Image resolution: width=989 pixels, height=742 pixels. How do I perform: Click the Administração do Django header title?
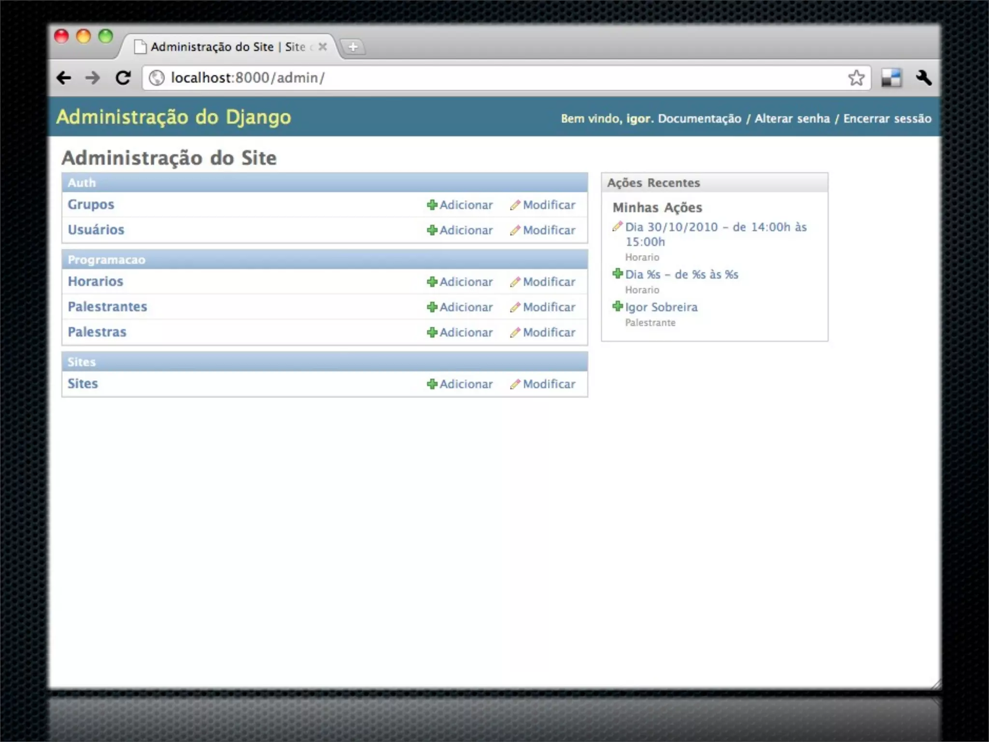coord(174,117)
